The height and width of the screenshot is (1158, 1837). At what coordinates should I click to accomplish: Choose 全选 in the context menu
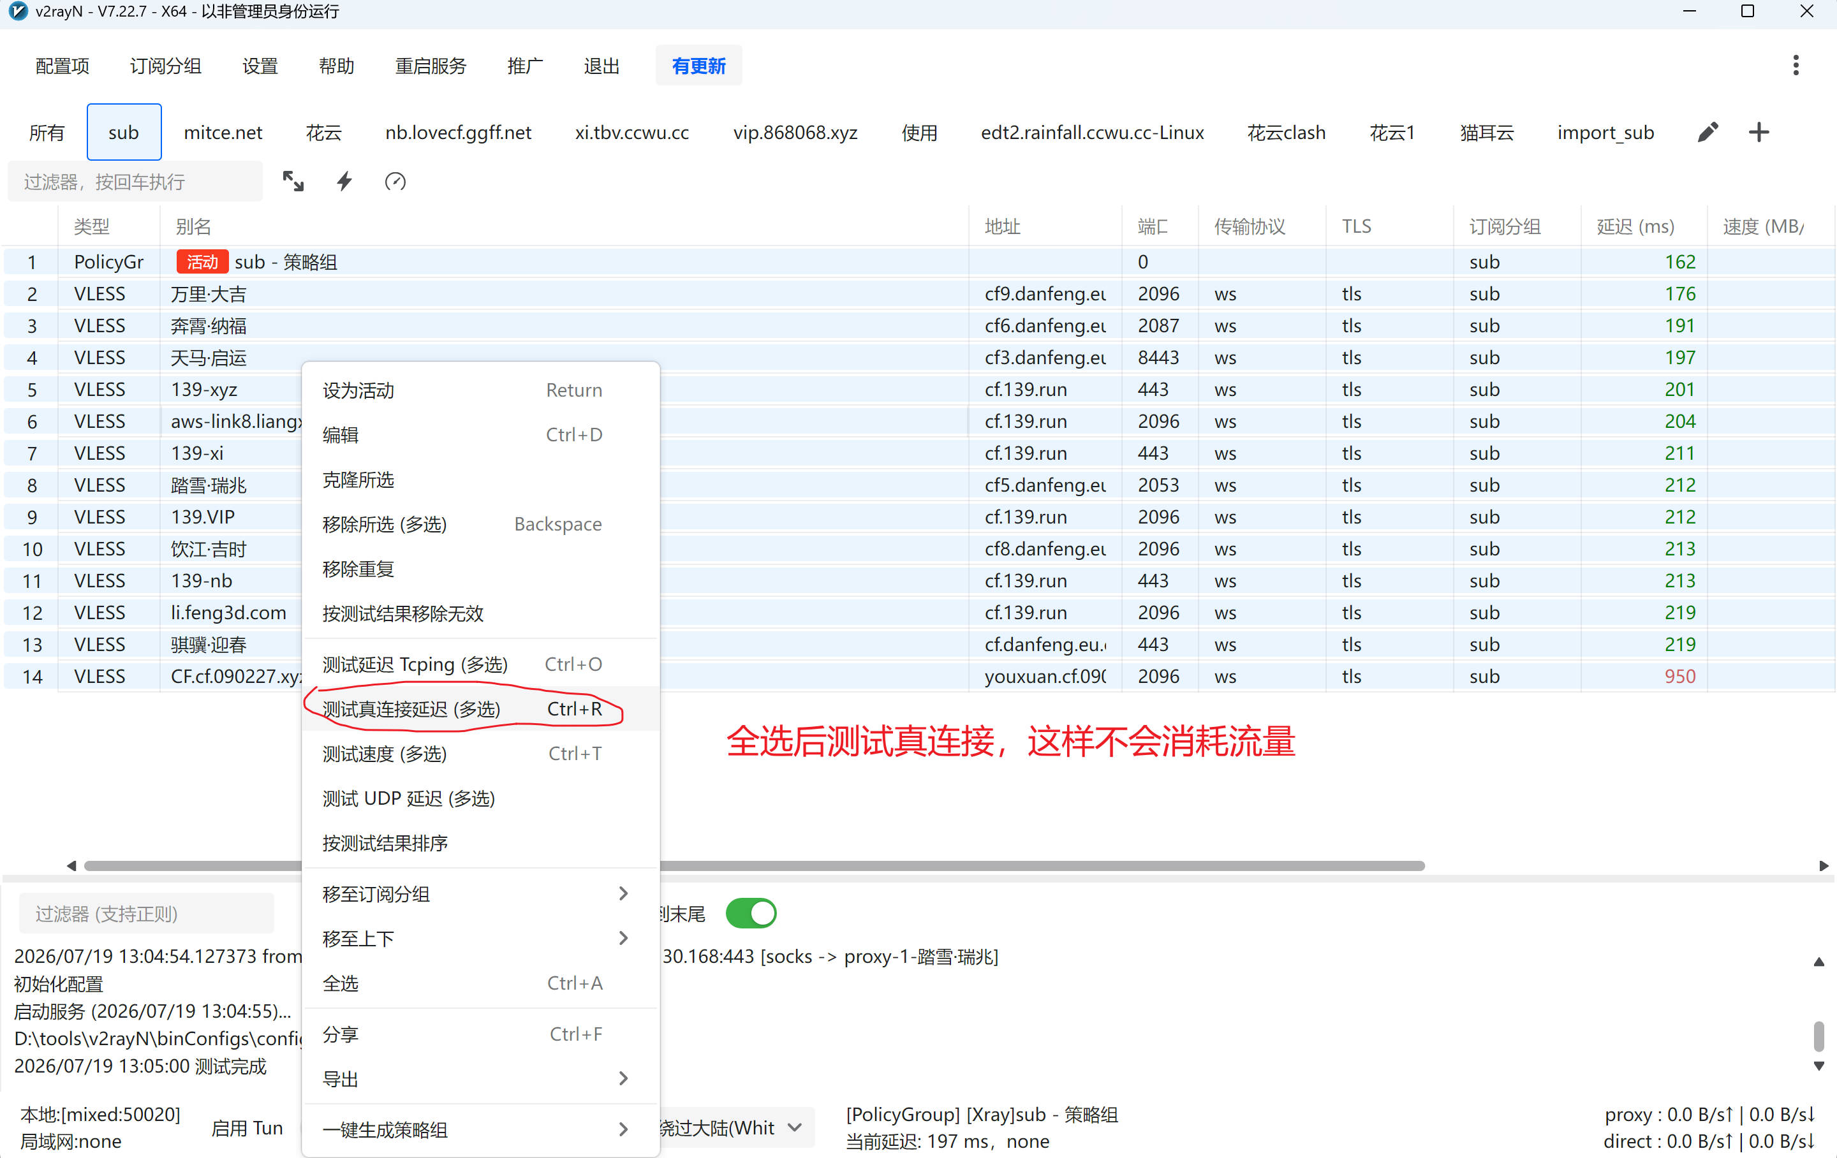[480, 983]
